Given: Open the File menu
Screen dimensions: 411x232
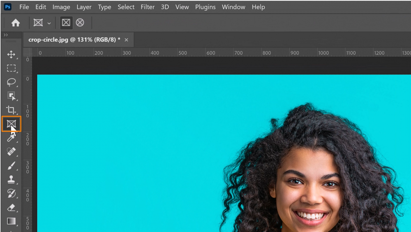Looking at the screenshot, I should pyautogui.click(x=24, y=7).
